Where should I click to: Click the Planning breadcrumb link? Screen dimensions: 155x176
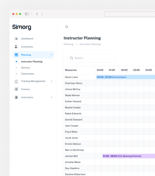point(68,44)
